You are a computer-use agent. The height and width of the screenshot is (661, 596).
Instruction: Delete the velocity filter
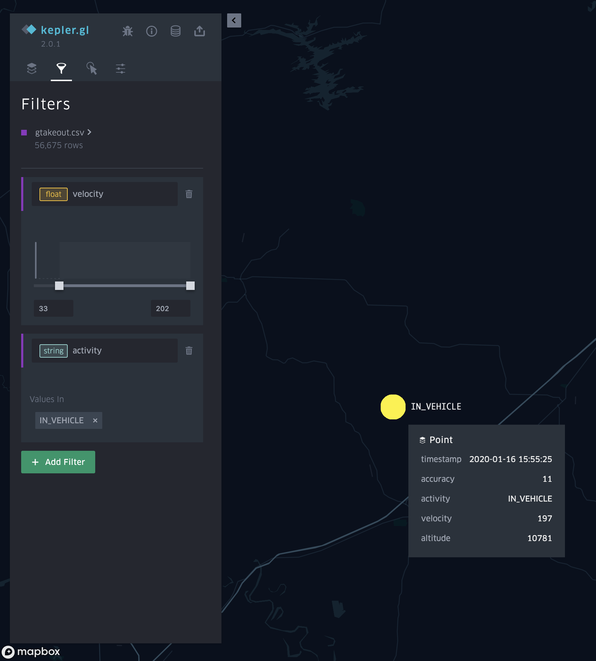189,194
